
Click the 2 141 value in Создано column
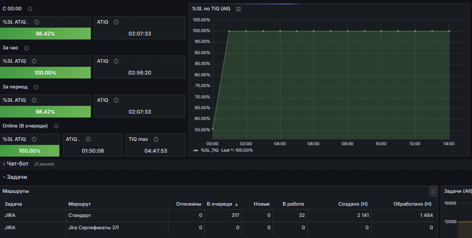(363, 215)
